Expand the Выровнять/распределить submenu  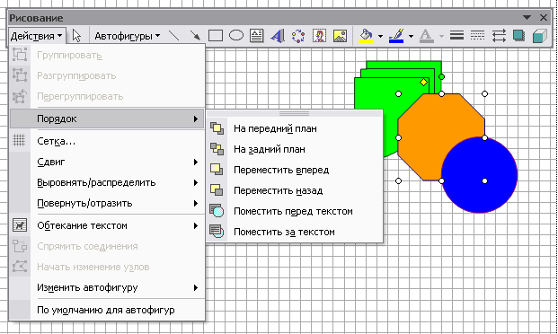(x=107, y=182)
